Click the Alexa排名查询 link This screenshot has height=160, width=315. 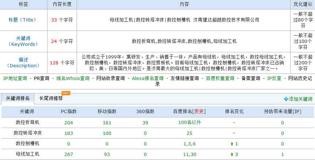[x=147, y=78]
